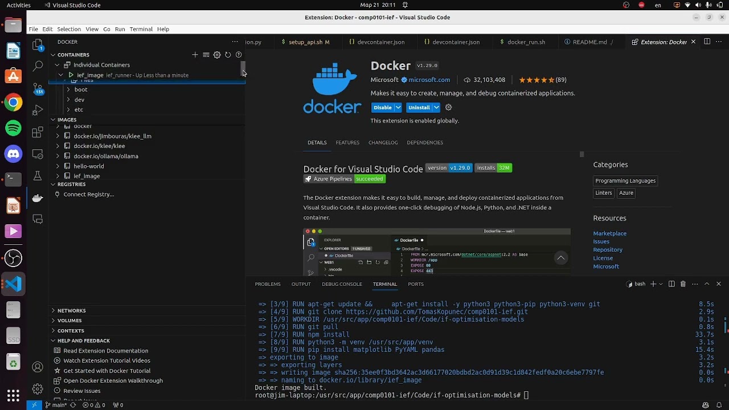This screenshot has height=410, width=729.
Task: Open Containers view settings gear
Action: pos(216,55)
